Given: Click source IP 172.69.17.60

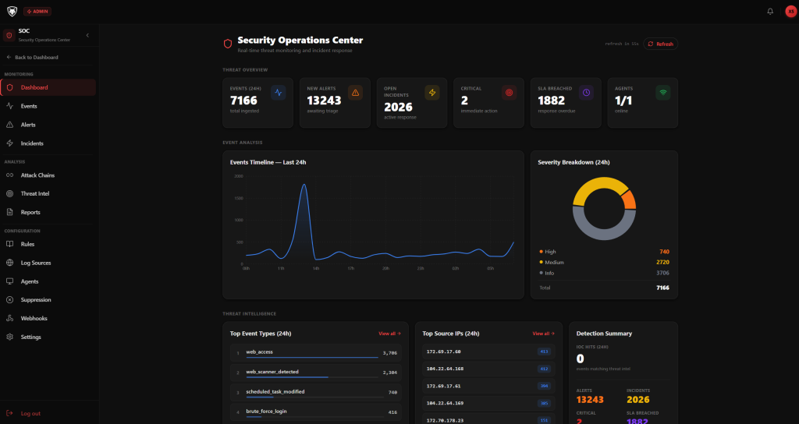Looking at the screenshot, I should point(488,352).
